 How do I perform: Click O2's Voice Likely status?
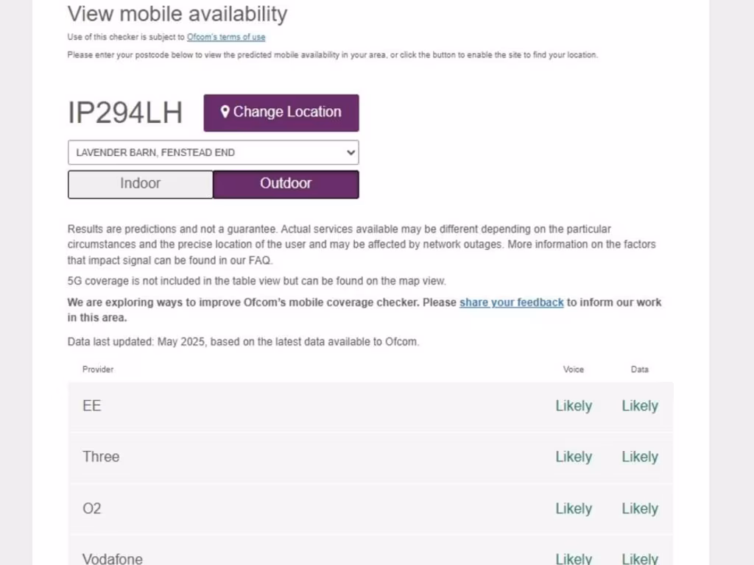pyautogui.click(x=574, y=508)
